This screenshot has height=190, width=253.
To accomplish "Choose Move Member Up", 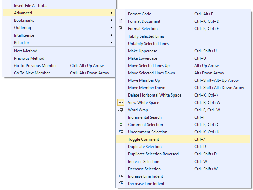I will pos(184,80).
